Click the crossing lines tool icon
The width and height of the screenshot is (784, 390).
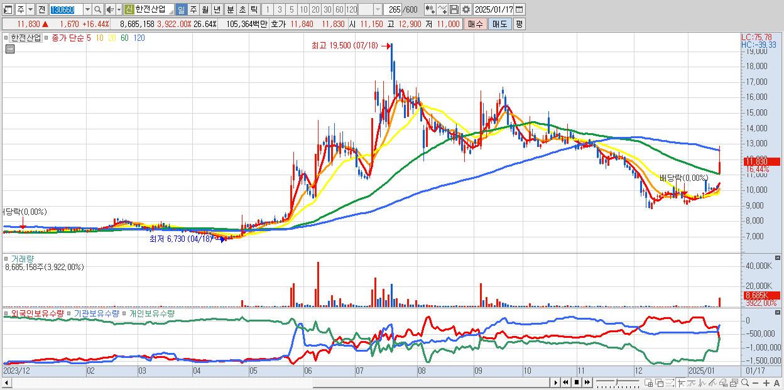point(691,382)
